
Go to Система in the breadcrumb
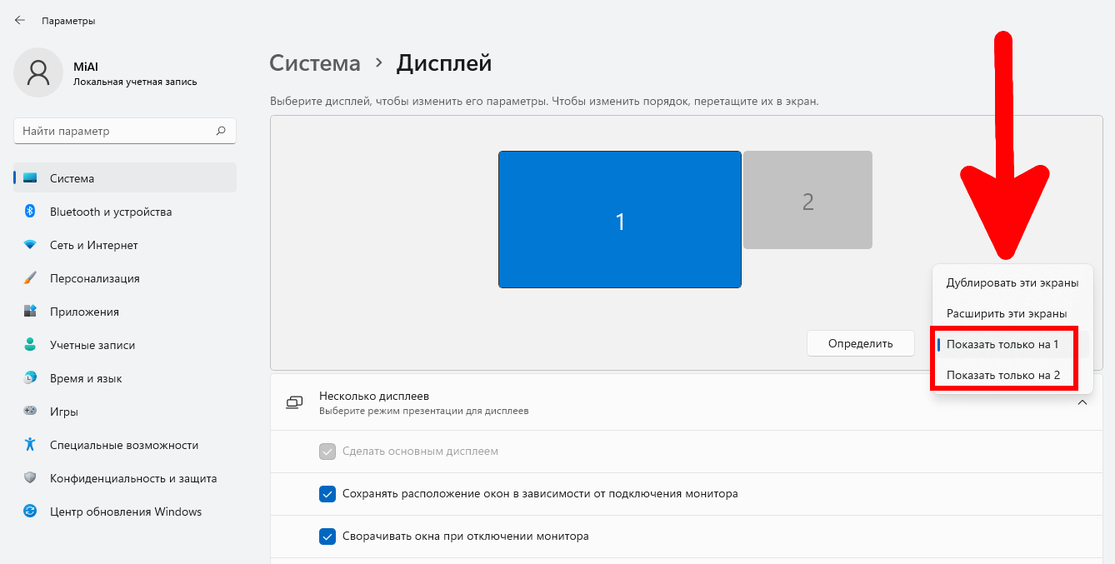[x=315, y=63]
